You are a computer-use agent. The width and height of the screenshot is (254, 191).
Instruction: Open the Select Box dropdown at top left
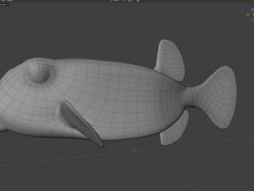coord(4,5)
